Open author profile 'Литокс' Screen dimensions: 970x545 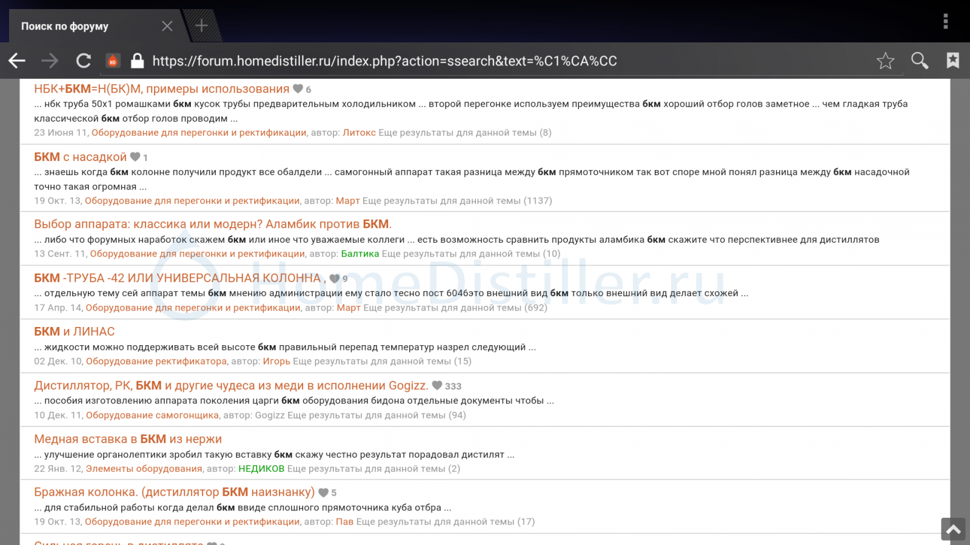click(359, 133)
